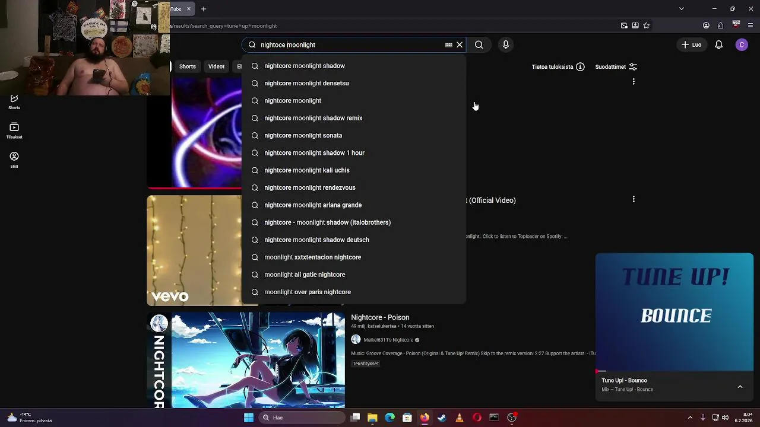Viewport: 760px width, 427px height.
Task: Bookmark this page with the star icon
Action: [647, 26]
